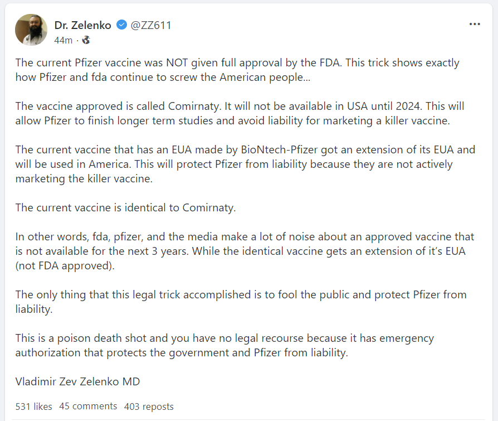The height and width of the screenshot is (421, 498).
Task: Click the paragraph about Comirnaty availability until 2024
Action: pos(240,113)
